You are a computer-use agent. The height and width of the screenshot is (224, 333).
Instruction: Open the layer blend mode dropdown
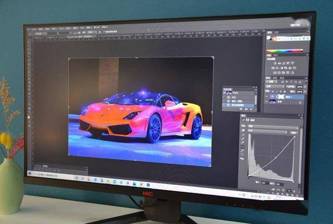275,86
